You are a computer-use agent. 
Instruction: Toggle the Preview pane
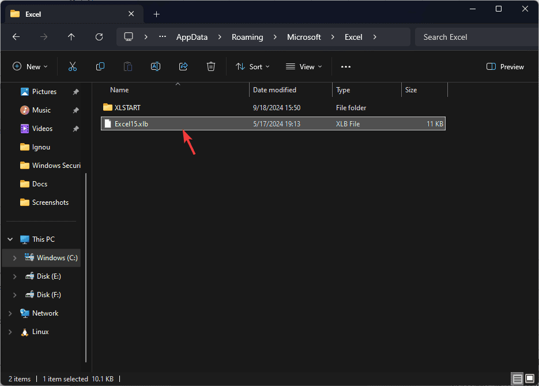pyautogui.click(x=505, y=67)
